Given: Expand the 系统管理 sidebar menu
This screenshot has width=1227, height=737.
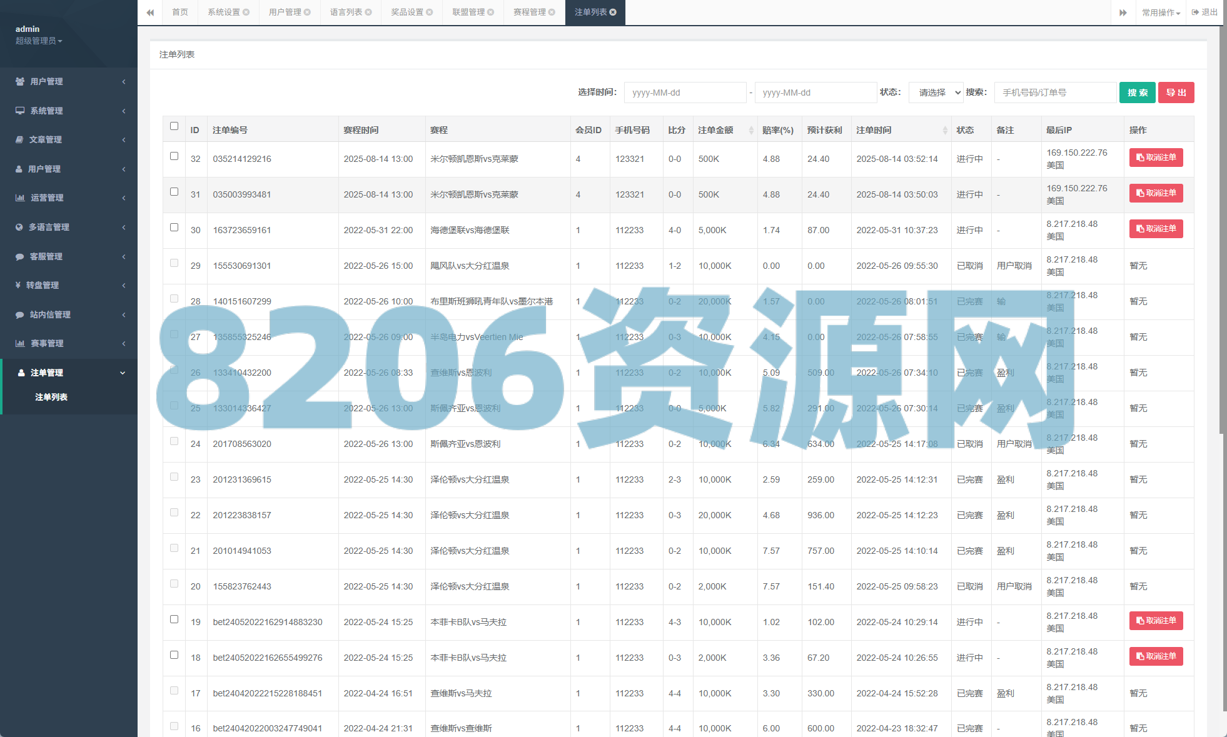Looking at the screenshot, I should [69, 111].
